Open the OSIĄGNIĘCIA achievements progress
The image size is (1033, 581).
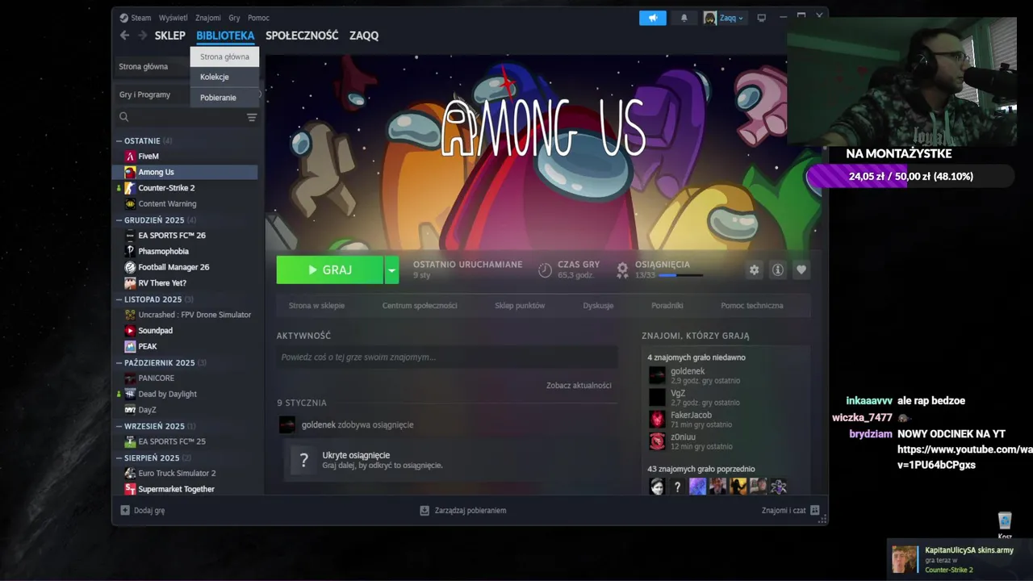point(659,270)
